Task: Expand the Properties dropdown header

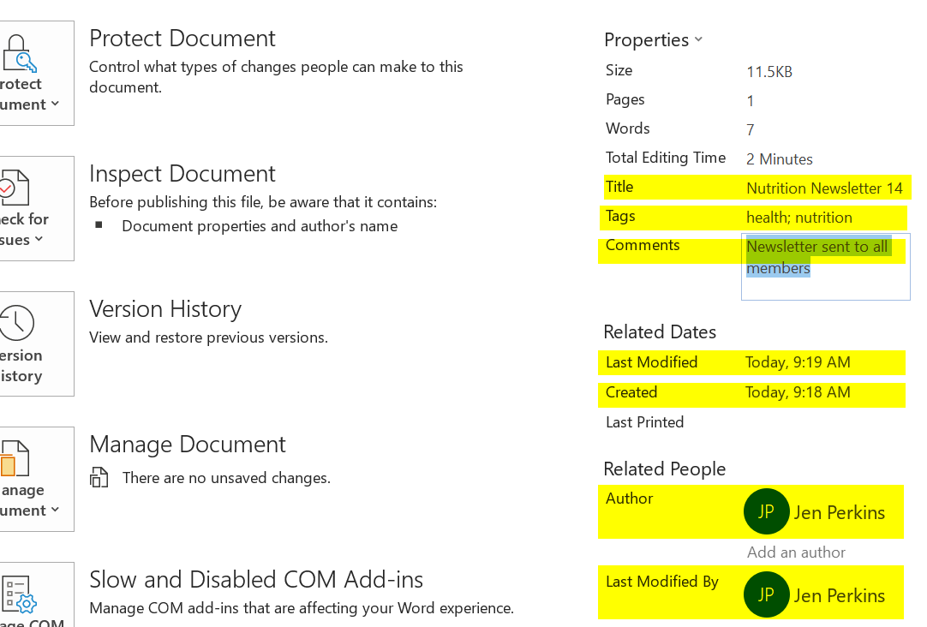Action: [653, 40]
